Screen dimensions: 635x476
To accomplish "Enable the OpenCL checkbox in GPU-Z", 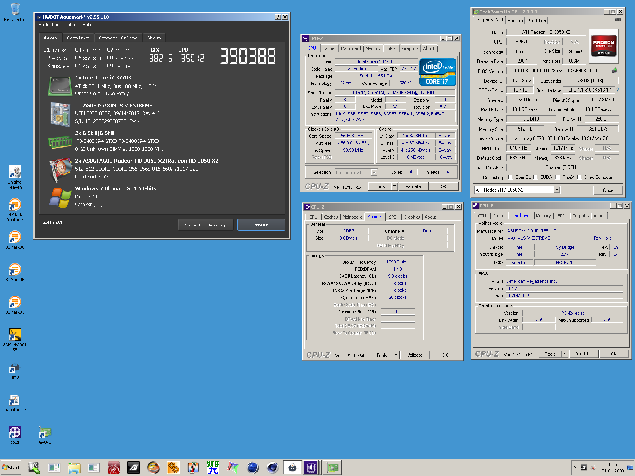I will [511, 177].
